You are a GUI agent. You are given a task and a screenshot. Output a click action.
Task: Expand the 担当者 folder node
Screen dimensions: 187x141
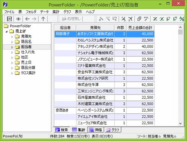[x=12, y=47]
